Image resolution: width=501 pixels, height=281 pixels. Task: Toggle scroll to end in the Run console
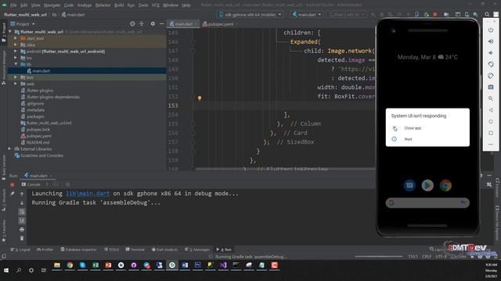click(22, 220)
